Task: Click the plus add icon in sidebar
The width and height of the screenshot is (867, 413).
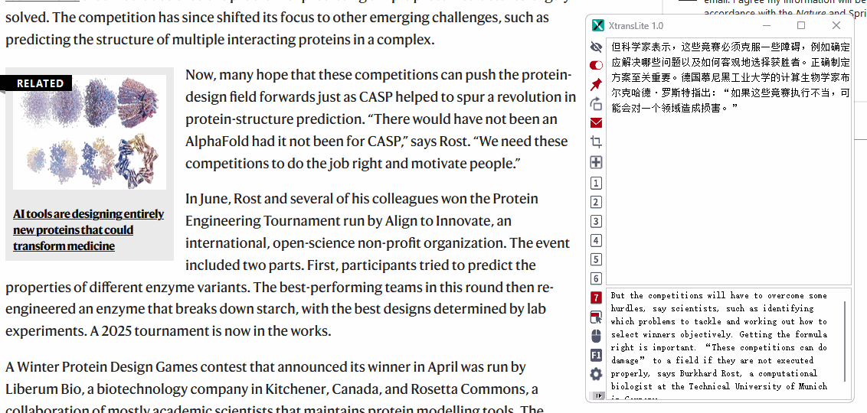Action: click(597, 162)
